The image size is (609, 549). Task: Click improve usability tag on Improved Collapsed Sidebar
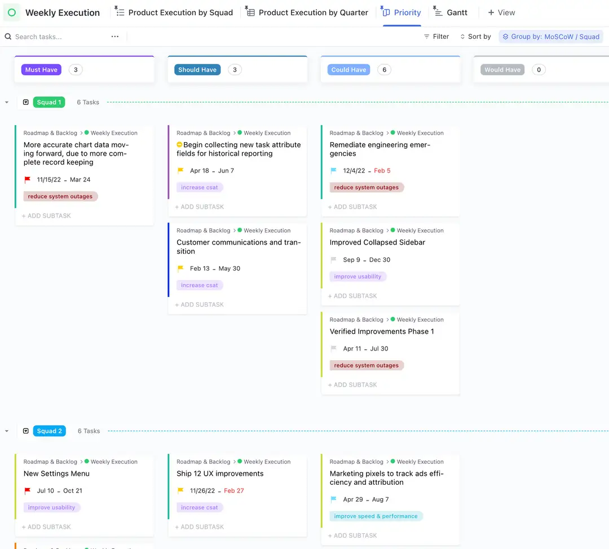(358, 276)
